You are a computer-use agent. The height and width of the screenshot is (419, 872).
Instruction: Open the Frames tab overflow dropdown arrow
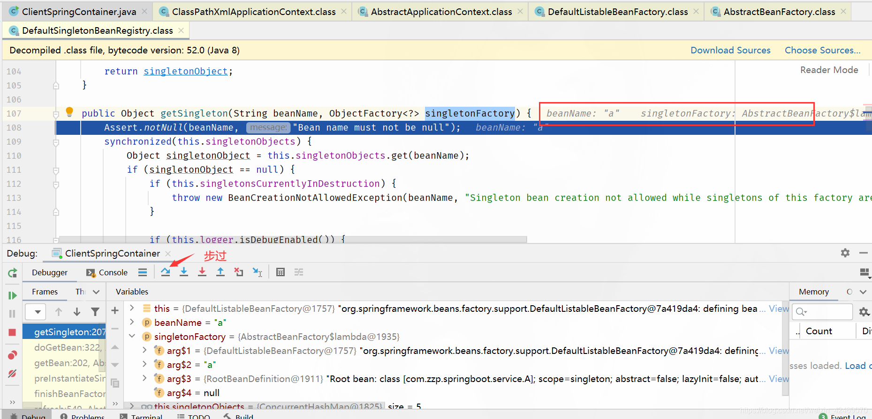point(97,292)
